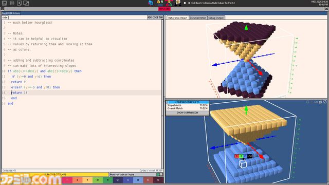Open the Debug Output tab
Viewport: 329px width, 185px height.
[216, 18]
